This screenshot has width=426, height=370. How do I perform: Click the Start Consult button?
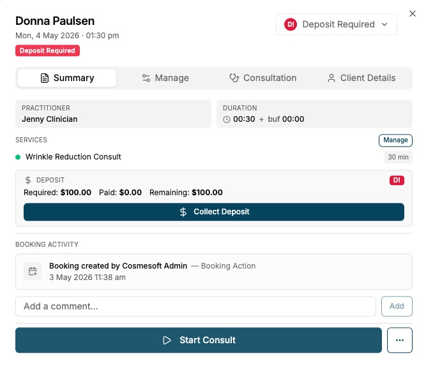(199, 340)
